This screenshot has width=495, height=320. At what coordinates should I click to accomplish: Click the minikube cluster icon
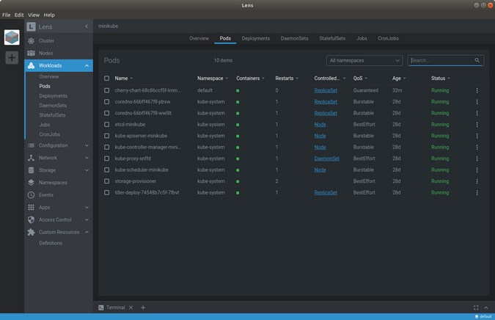click(12, 37)
